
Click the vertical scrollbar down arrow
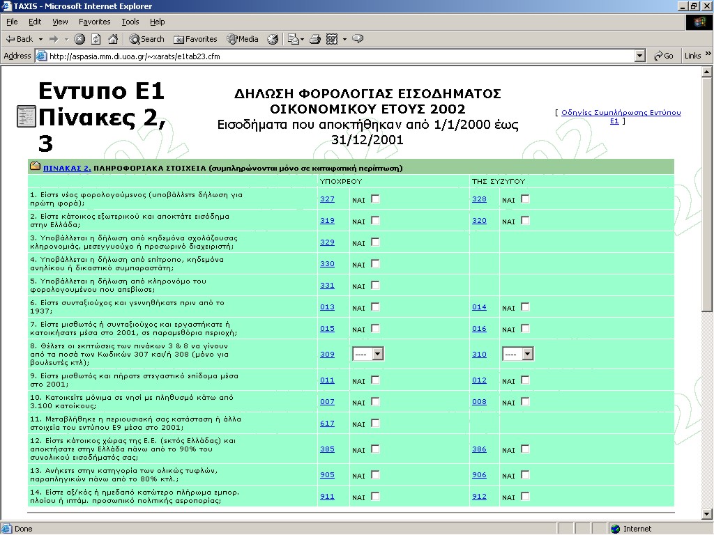click(x=707, y=515)
